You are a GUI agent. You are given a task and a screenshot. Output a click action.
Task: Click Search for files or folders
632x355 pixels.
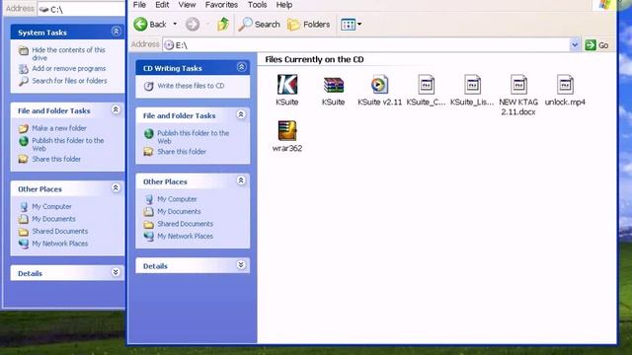pyautogui.click(x=70, y=81)
